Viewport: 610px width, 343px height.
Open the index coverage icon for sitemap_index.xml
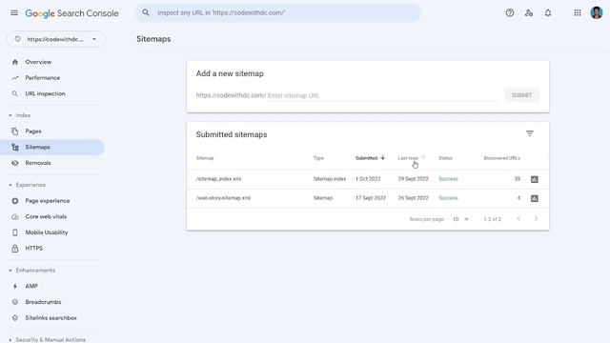tap(534, 179)
